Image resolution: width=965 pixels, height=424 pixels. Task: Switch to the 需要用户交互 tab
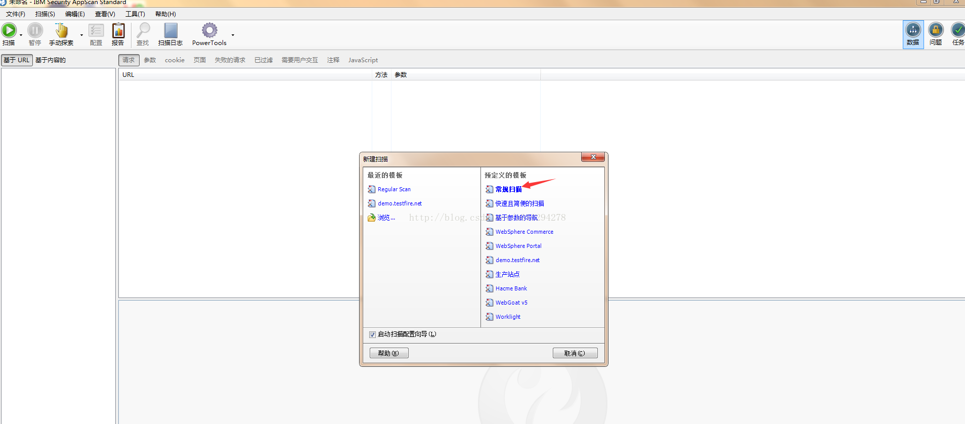click(300, 60)
